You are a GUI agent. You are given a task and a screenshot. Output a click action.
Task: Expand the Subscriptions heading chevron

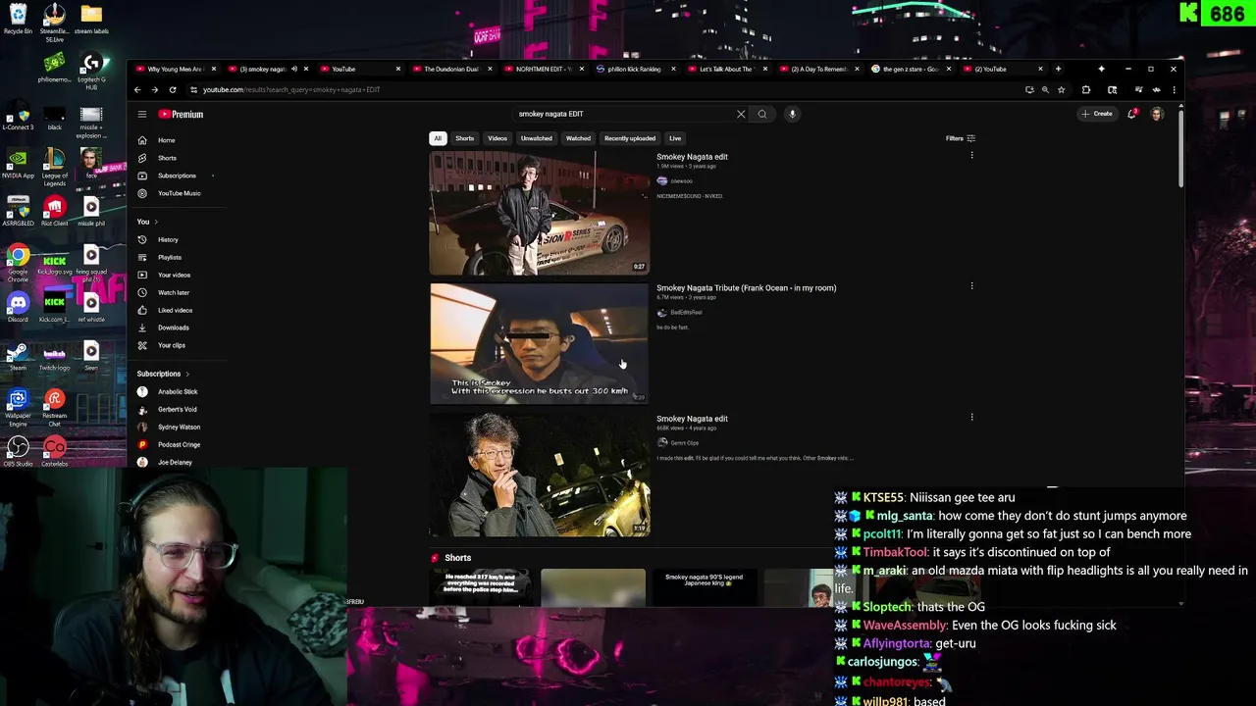click(x=187, y=374)
